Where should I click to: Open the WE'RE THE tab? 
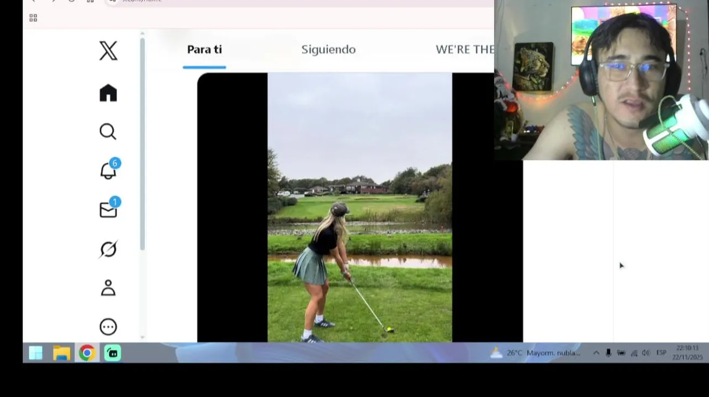464,50
